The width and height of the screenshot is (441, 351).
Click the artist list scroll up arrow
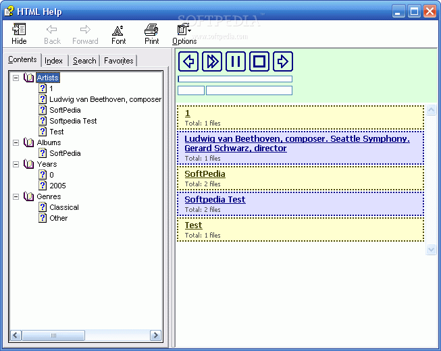click(431, 109)
